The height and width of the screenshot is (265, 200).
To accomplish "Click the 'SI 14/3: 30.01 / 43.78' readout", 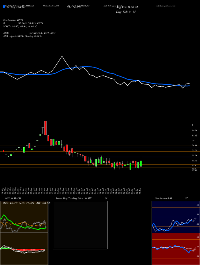I will tap(31, 23).
